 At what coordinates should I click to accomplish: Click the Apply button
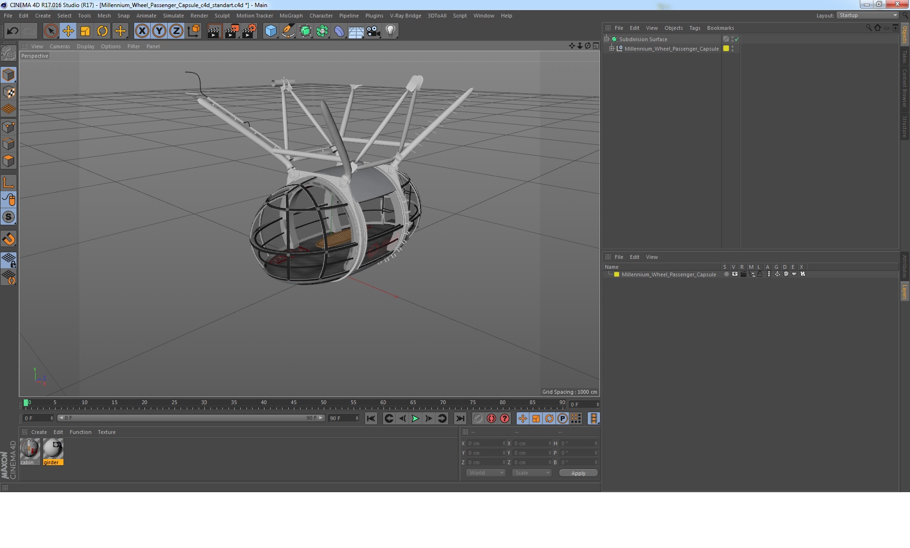(x=578, y=473)
